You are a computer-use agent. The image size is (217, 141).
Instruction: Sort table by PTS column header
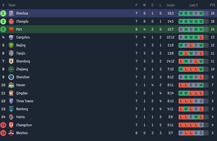(213, 5)
